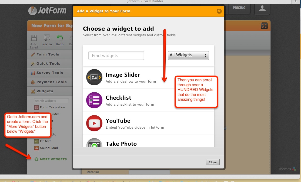Expand the Quick Tools section
The width and height of the screenshot is (301, 182).
point(50,64)
